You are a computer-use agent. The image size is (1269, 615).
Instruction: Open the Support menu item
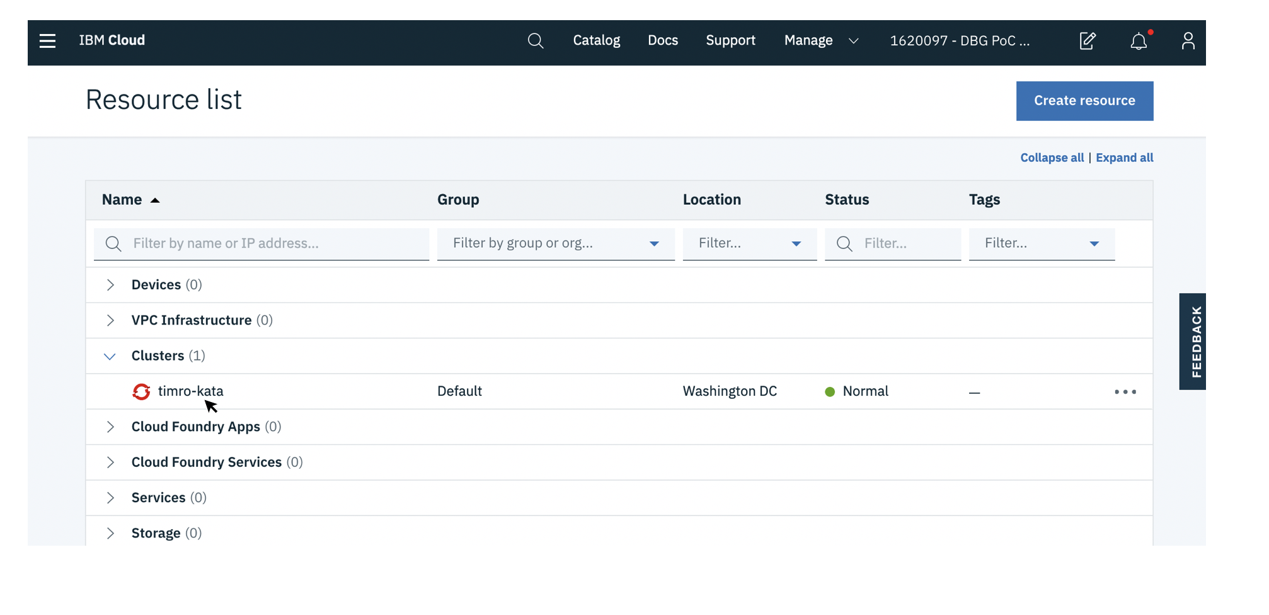[730, 40]
